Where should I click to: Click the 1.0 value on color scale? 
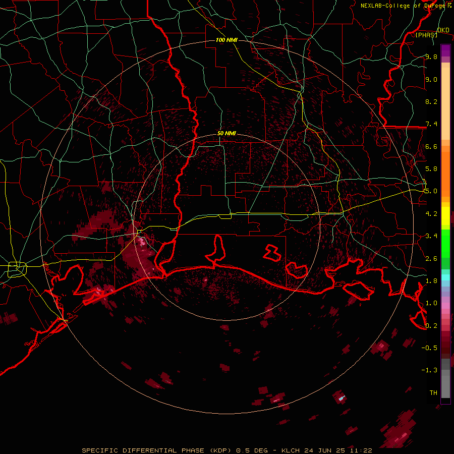[431, 303]
